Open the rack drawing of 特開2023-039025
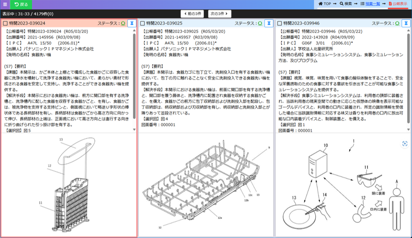Image resolution: width=412 pixels, height=238 pixels. pos(206,185)
